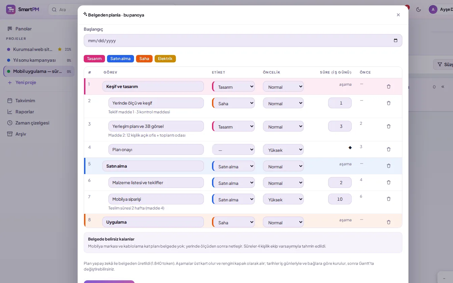Screen dimensions: 453x283
Task: Select the Mobil uygulama project
Action: (39, 72)
